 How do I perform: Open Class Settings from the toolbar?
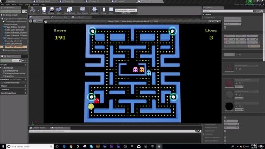[69, 10]
